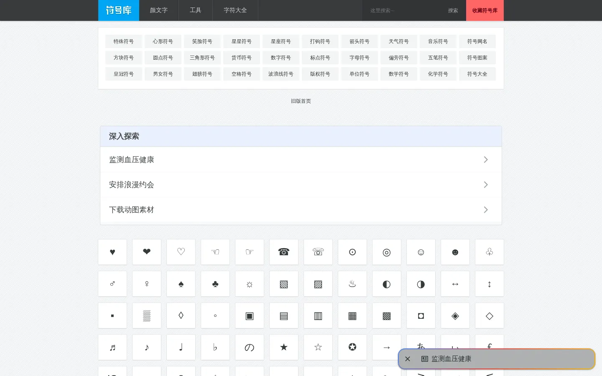Pick the single eighth note symbol
Screen dimensions: 602x376
click(147, 347)
